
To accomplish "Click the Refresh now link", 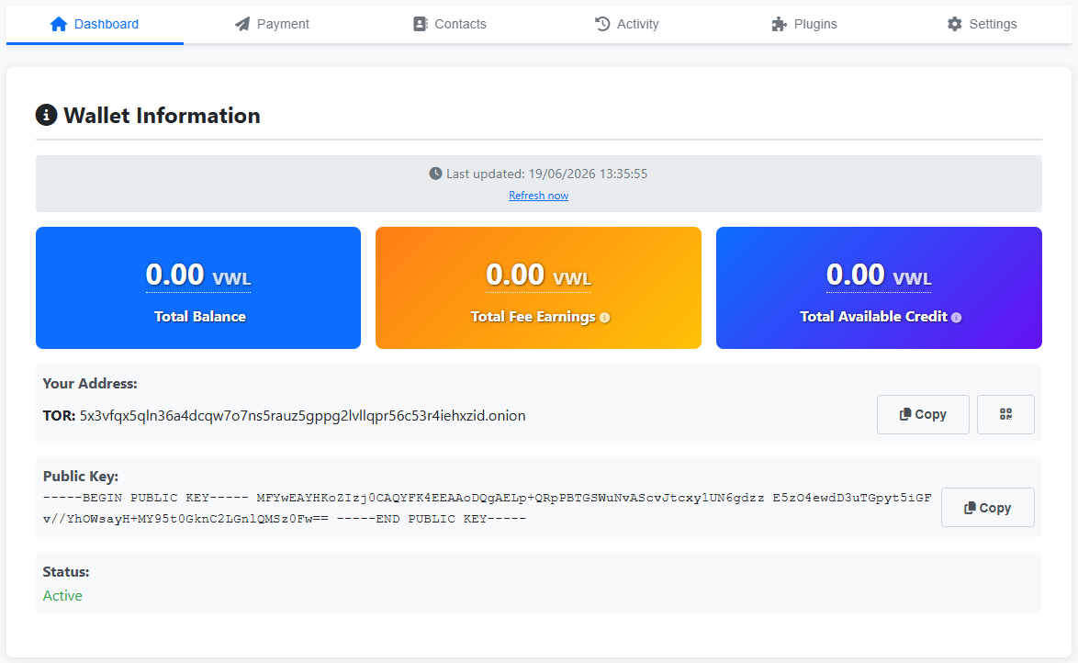I will 538,196.
